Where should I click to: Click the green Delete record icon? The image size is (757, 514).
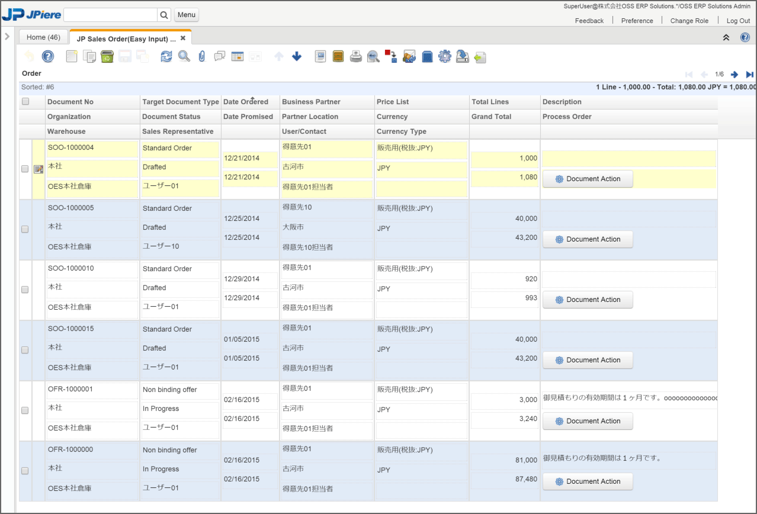pos(107,56)
